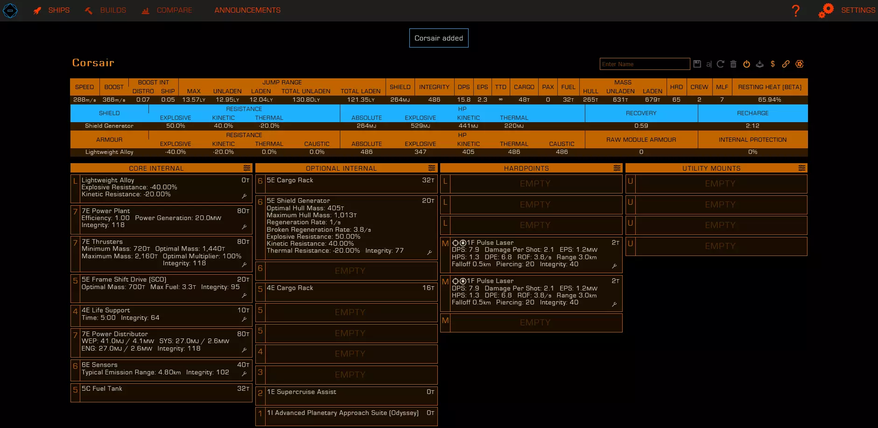This screenshot has width=878, height=428.
Task: Click the RECHARGE header in shield table
Action: click(x=752, y=113)
